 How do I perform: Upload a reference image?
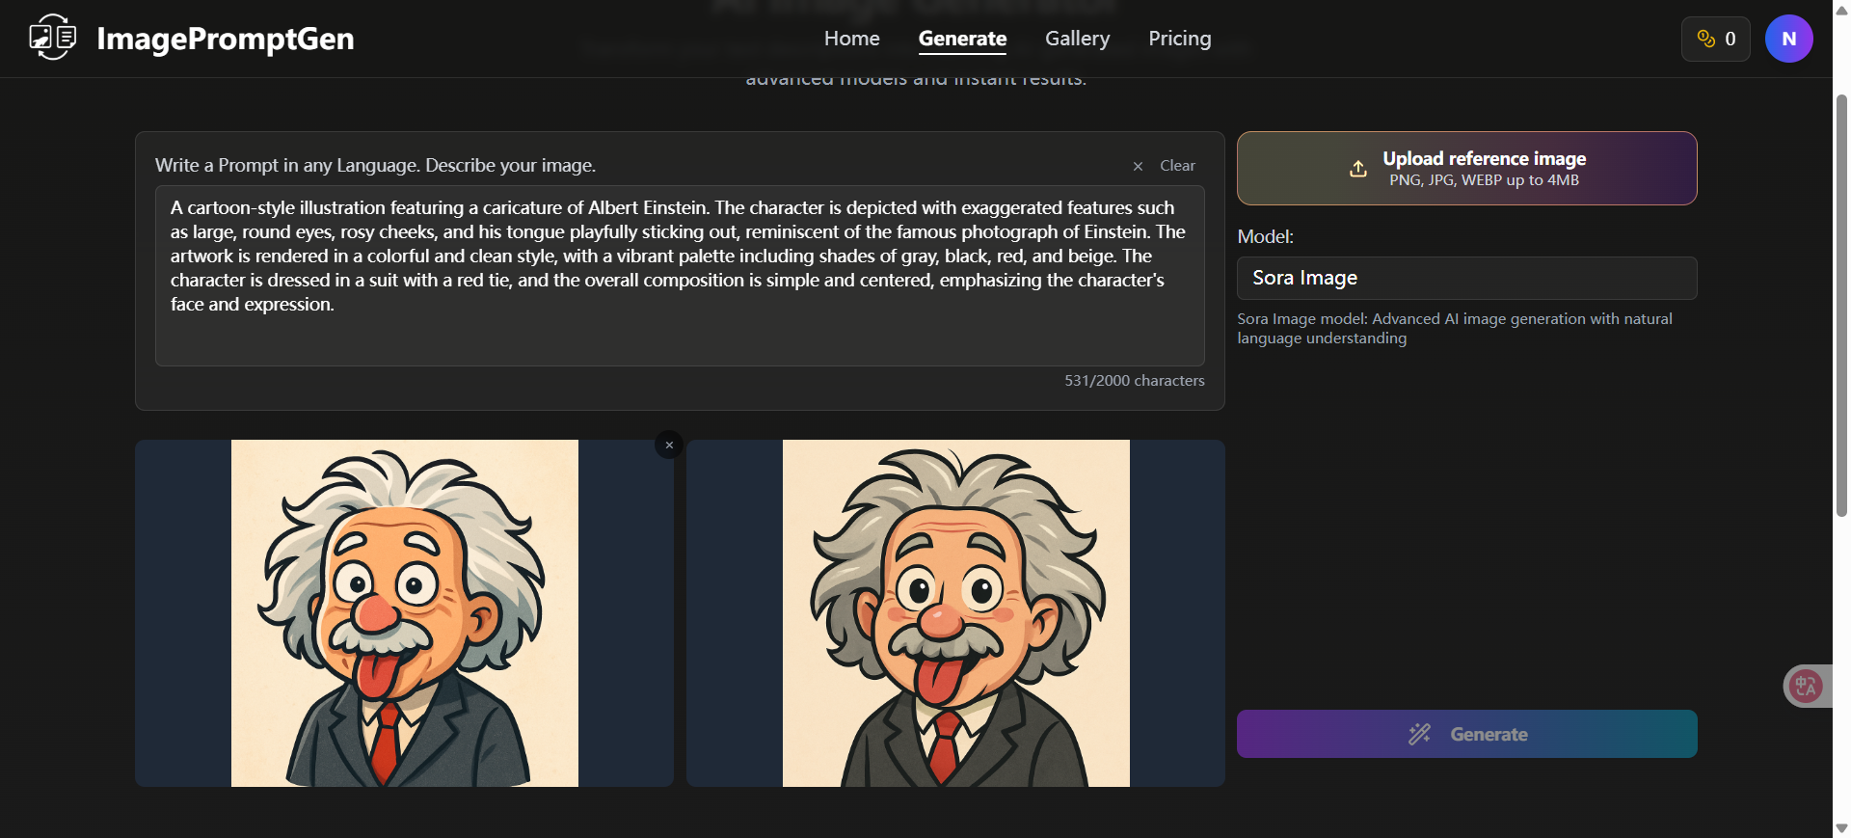[x=1466, y=168]
